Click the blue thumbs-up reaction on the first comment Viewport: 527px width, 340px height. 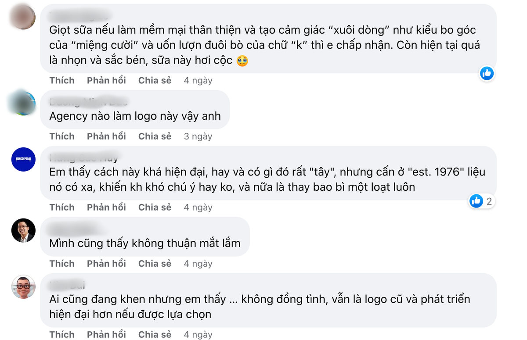[x=487, y=73]
